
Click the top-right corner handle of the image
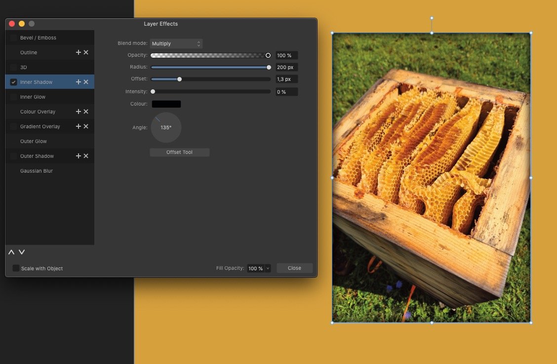(531, 33)
